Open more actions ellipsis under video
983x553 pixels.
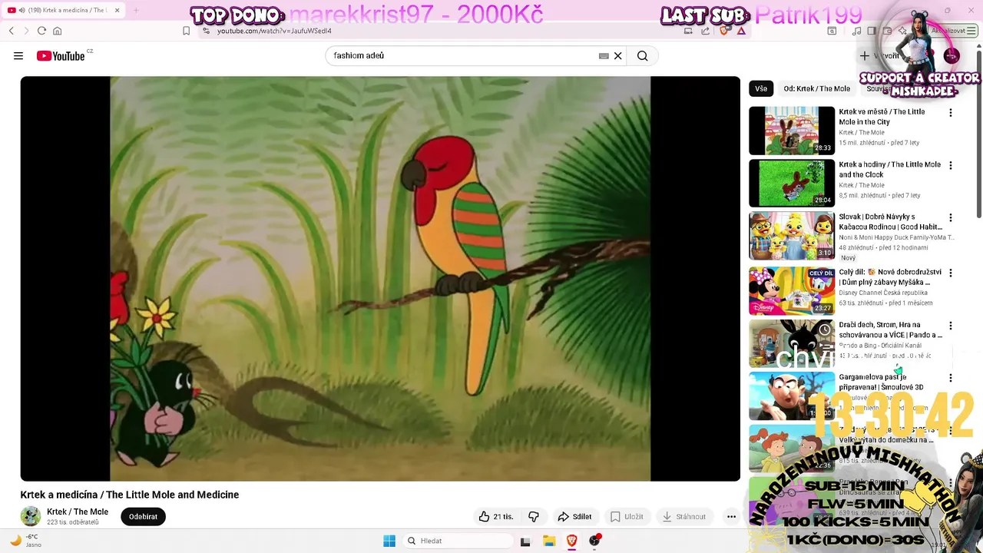pos(731,517)
